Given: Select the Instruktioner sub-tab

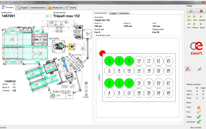Looking at the screenshot, I should pyautogui.click(x=124, y=13).
